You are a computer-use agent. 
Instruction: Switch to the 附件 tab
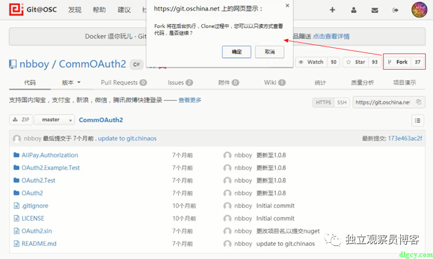coord(228,83)
